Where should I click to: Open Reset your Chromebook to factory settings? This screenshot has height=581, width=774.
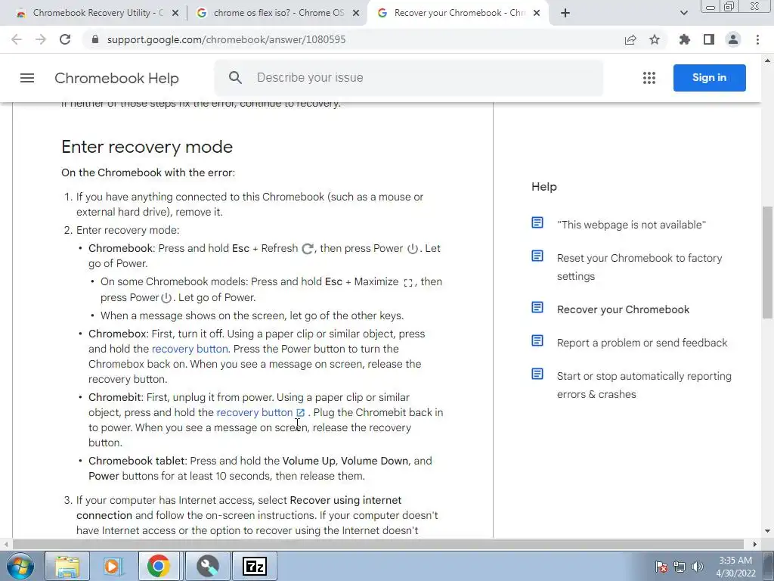click(x=639, y=267)
